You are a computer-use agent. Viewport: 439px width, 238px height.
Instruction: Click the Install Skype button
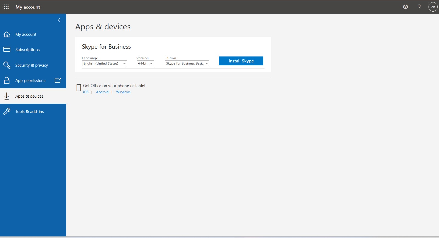[241, 61]
